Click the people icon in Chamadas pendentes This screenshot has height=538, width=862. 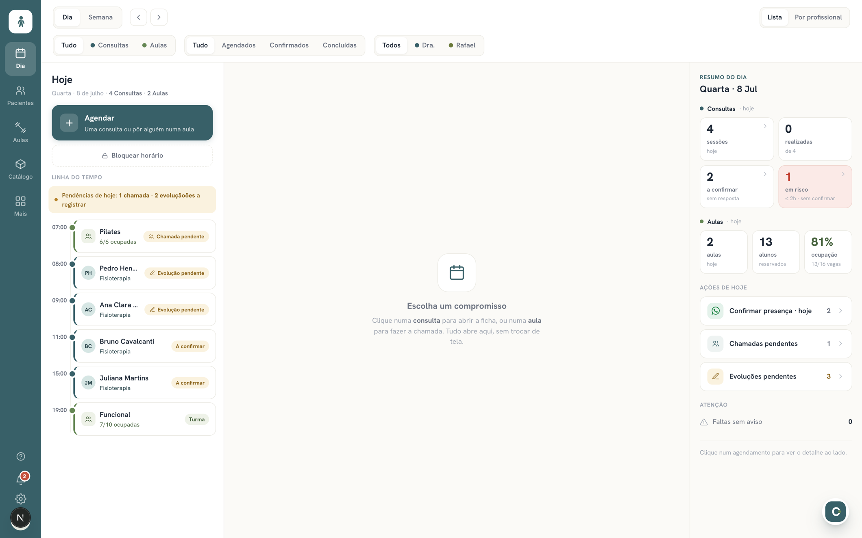tap(715, 344)
